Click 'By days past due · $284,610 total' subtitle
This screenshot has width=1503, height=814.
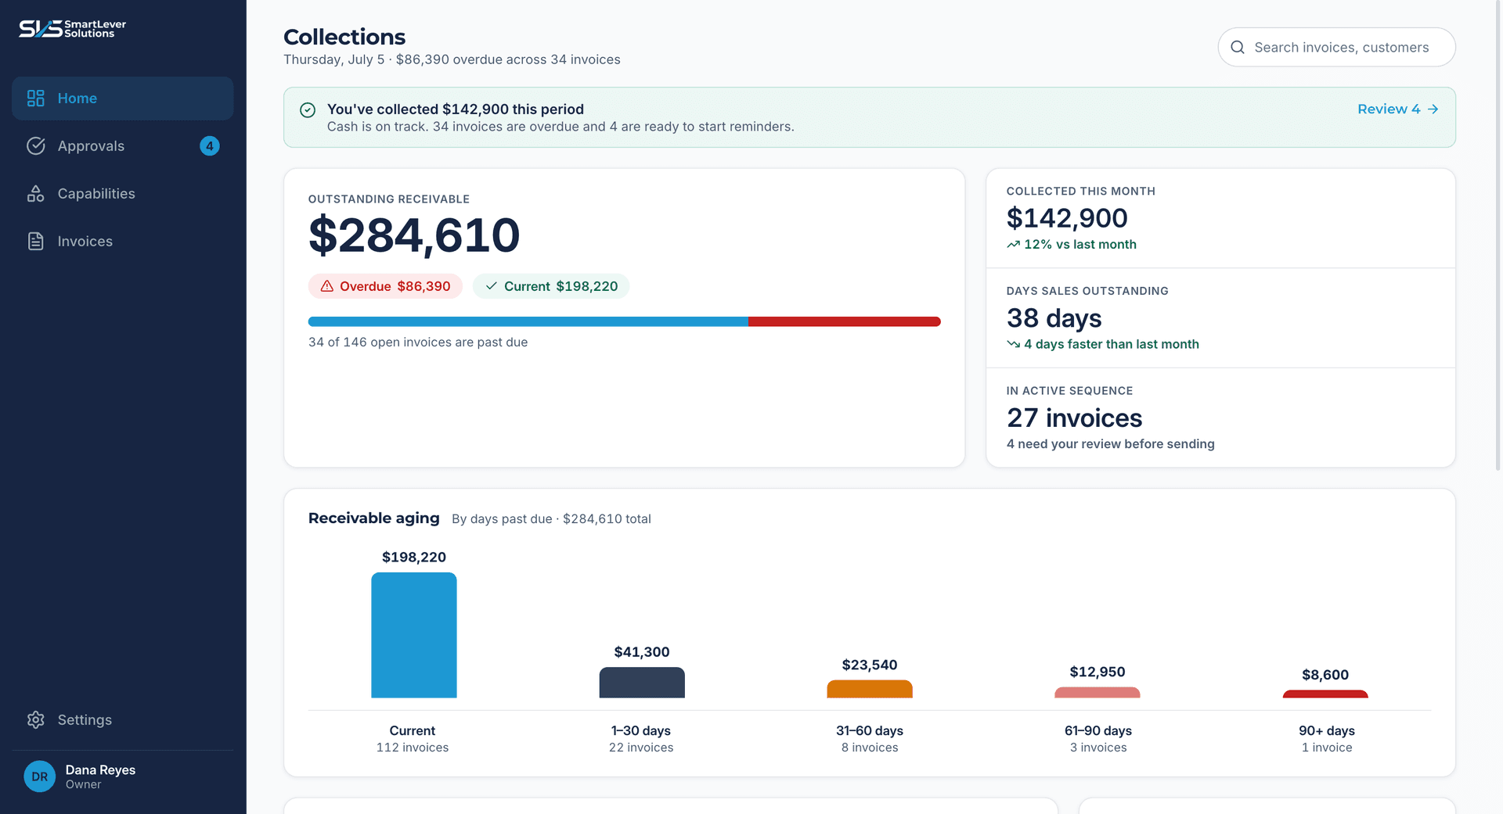coord(551,519)
